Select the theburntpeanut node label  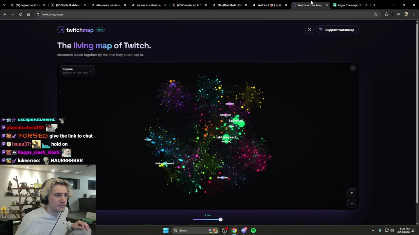point(165,163)
